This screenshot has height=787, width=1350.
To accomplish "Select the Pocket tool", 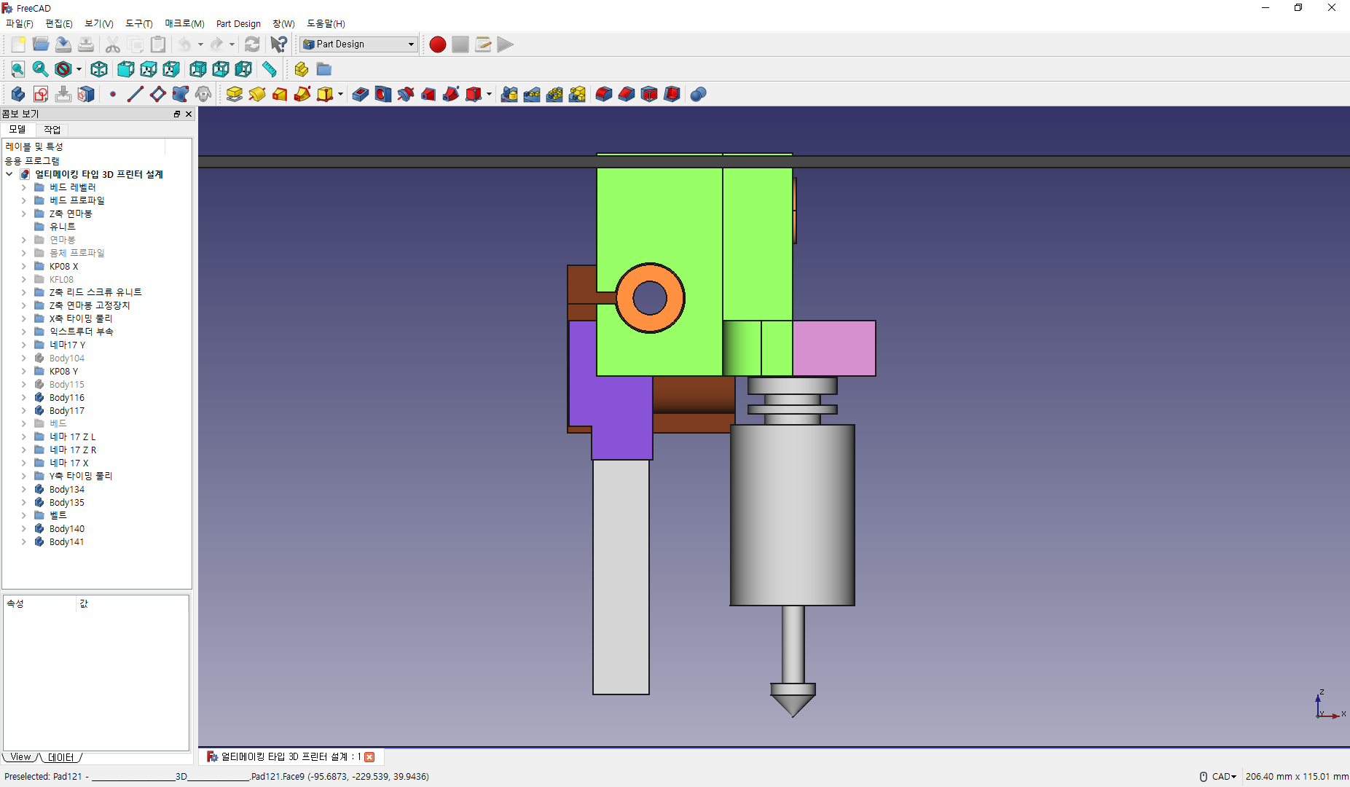I will 360,94.
